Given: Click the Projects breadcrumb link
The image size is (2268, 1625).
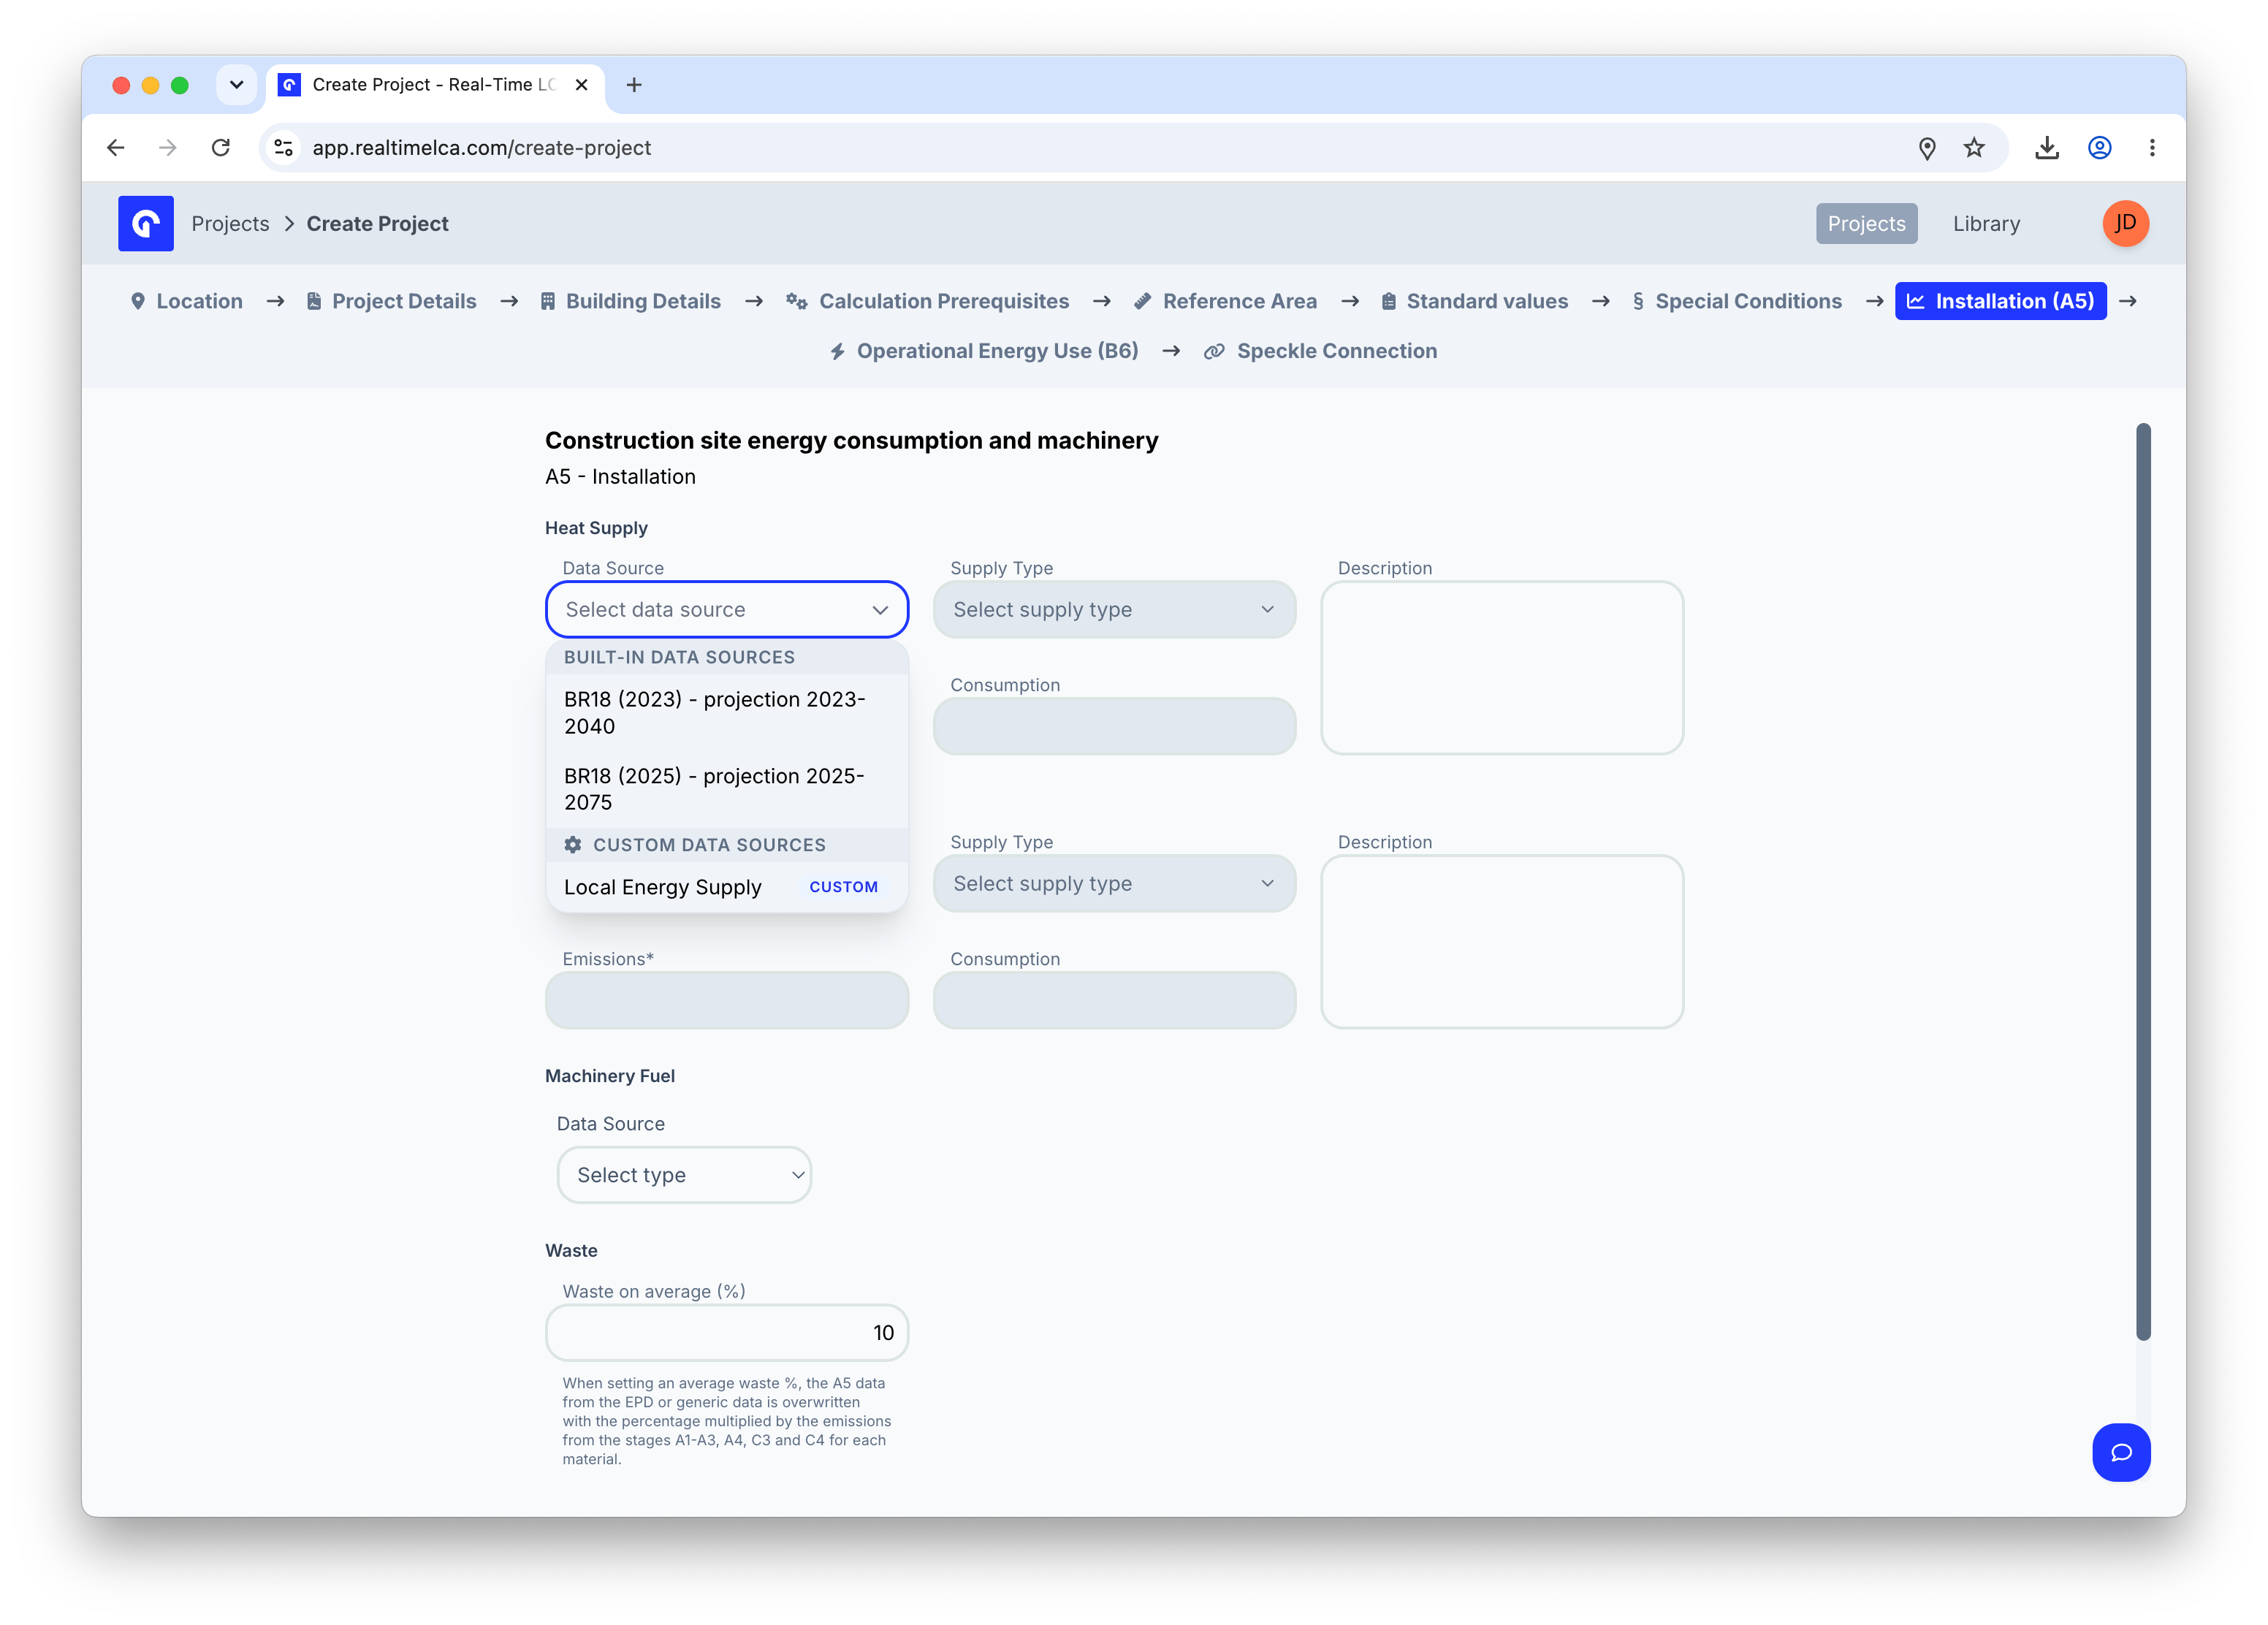Looking at the screenshot, I should pyautogui.click(x=231, y=224).
